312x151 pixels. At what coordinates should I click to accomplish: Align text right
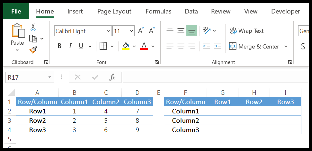tap(192, 46)
